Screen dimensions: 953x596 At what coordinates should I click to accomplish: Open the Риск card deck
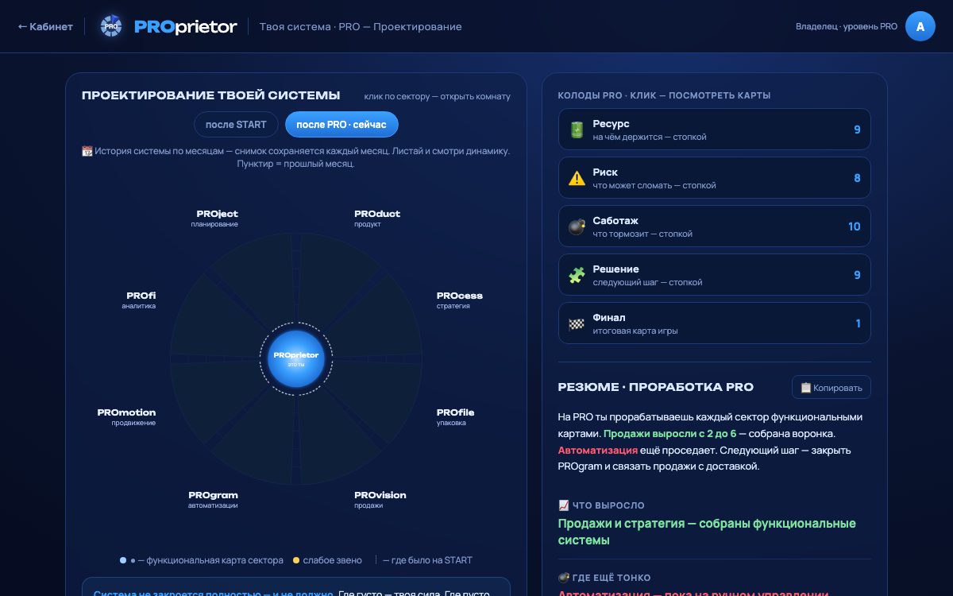click(x=715, y=178)
